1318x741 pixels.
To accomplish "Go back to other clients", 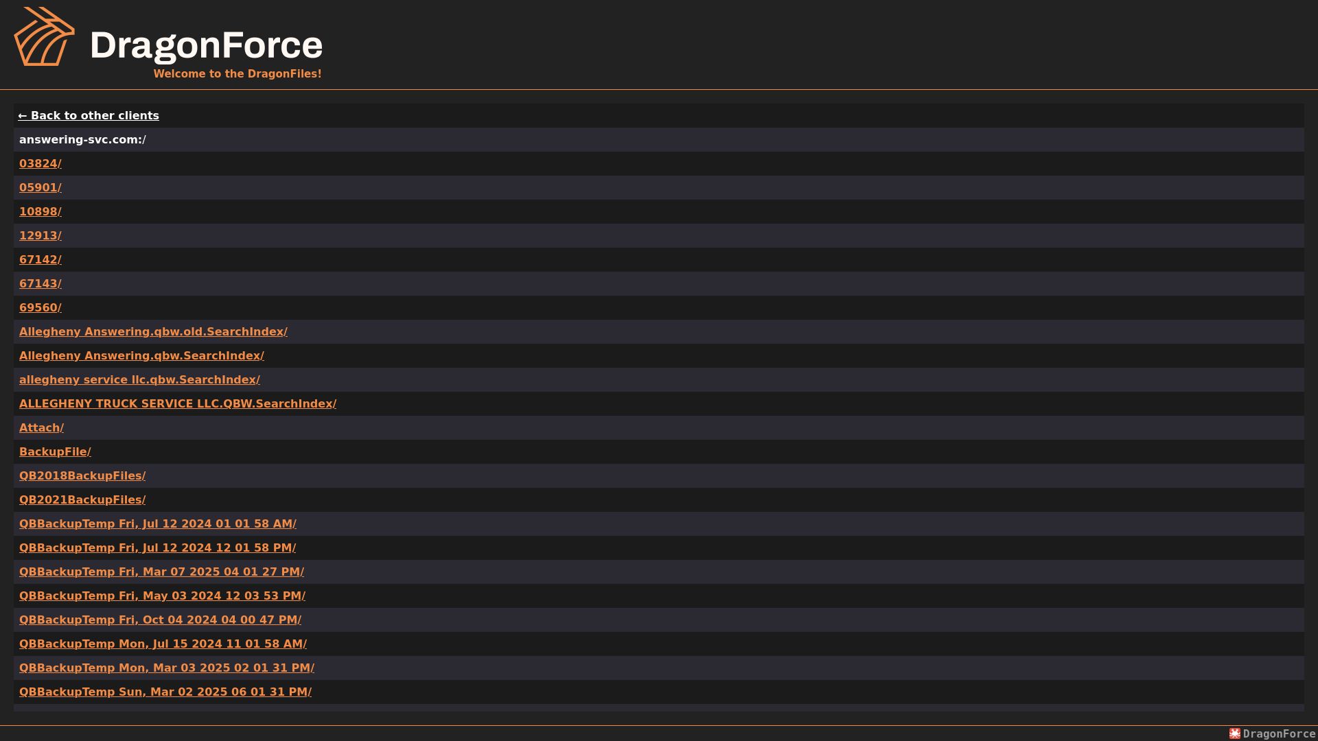I will [x=89, y=115].
